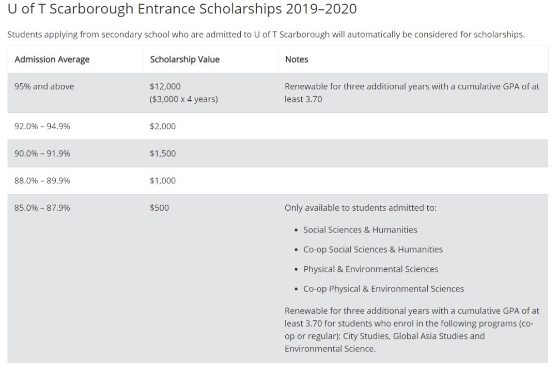
Task: Click the $1,500 scholarship value
Action: coord(163,153)
